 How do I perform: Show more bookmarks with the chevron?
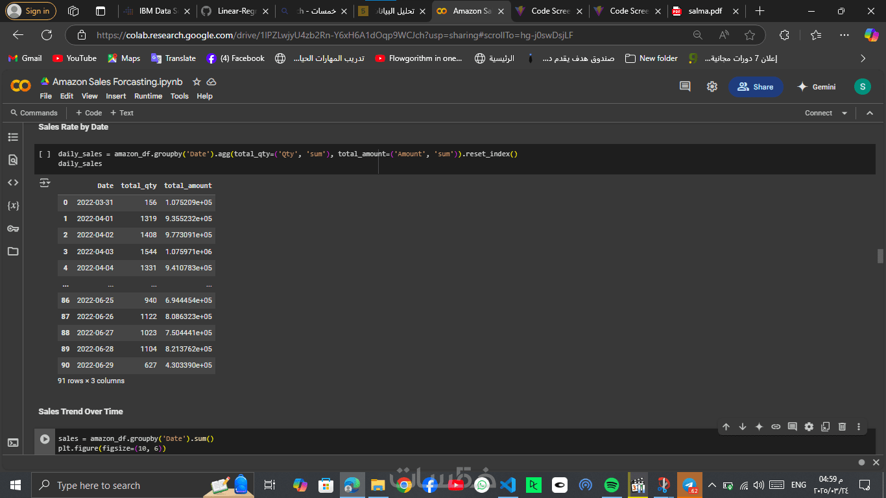tap(863, 58)
